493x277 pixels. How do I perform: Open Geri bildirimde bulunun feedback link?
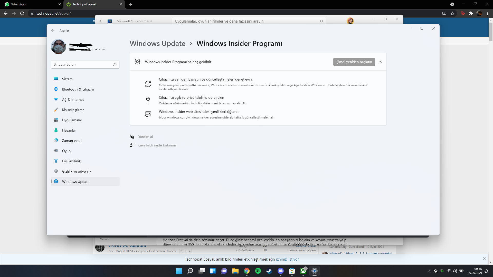[157, 145]
